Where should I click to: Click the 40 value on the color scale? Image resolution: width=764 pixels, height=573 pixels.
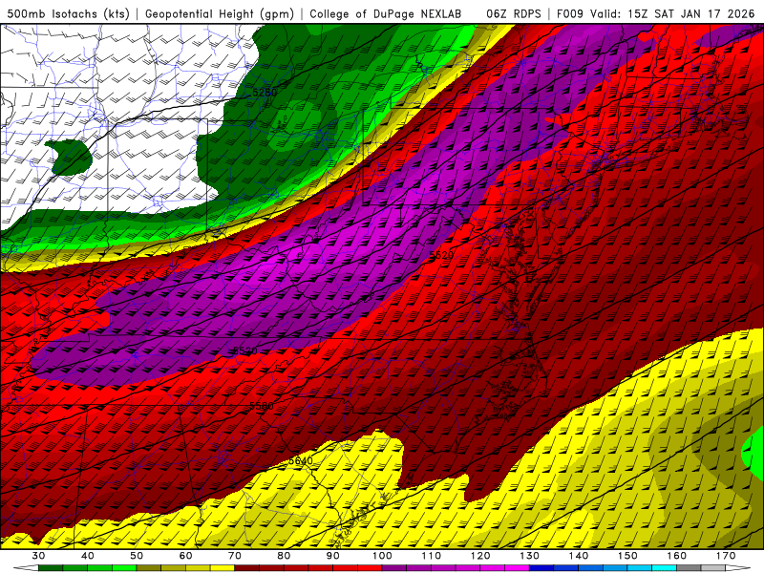[87, 556]
